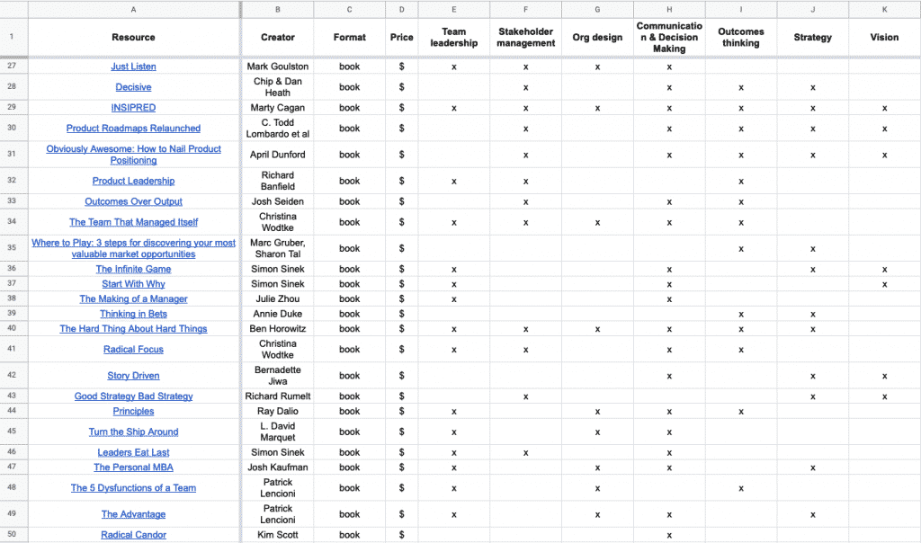Open the INSPIRED resource link
921x543 pixels.
[133, 107]
